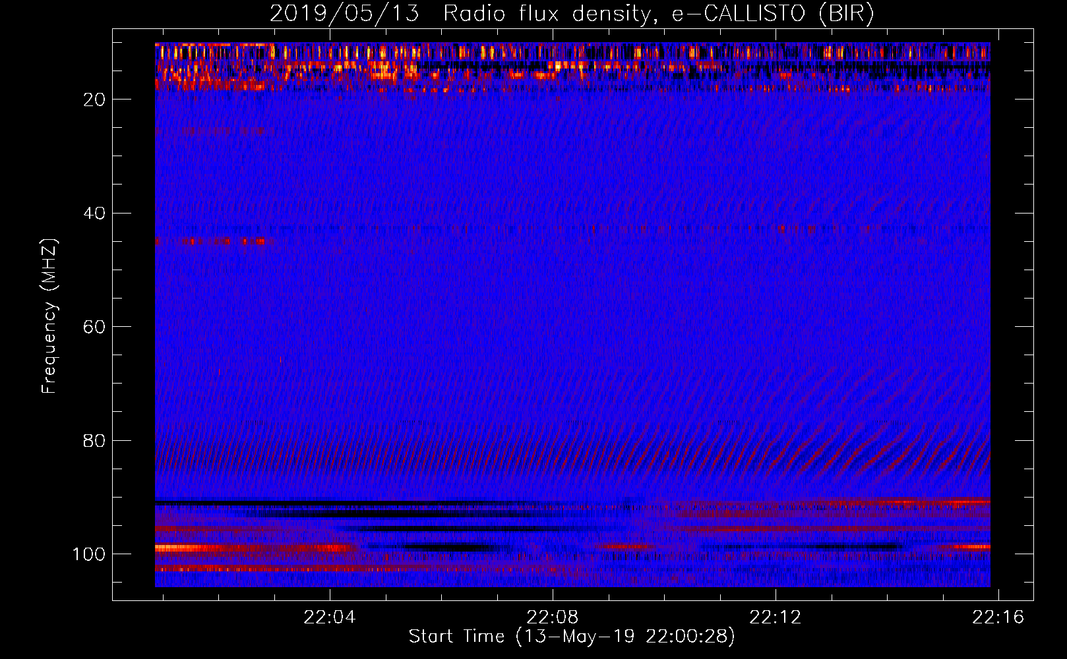The image size is (1067, 659).
Task: Click the 'Start Time (13-May-19 22:00:28)' axis label
Action: click(572, 637)
